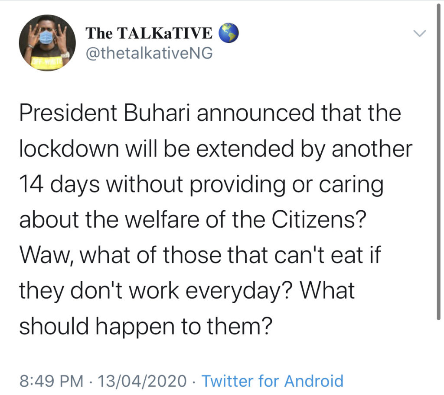Click the blue face mask in avatar
Image resolution: width=444 pixels, height=395 pixels.
[x=47, y=38]
